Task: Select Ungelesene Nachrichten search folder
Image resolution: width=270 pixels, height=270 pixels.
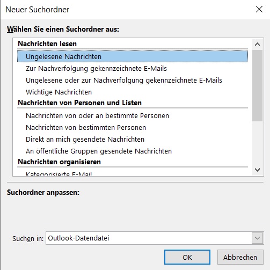Action: pos(133,56)
